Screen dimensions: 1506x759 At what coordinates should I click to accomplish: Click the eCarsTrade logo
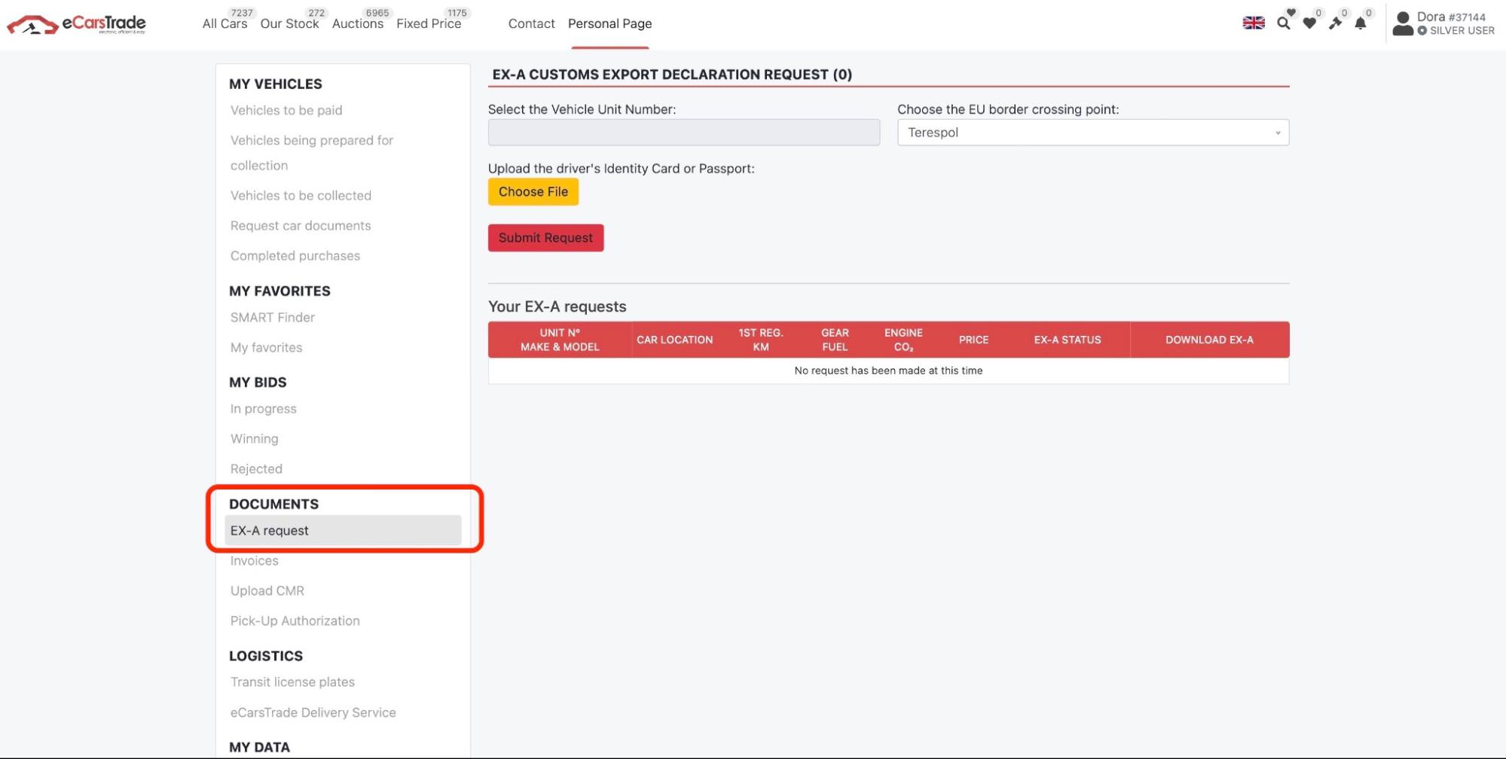point(76,24)
